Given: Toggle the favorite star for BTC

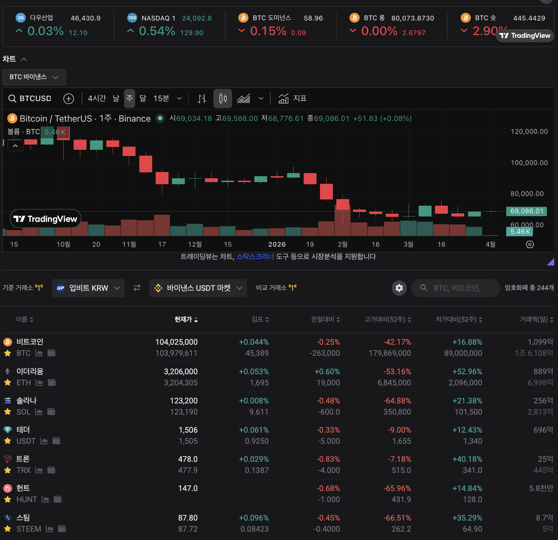Looking at the screenshot, I should 7,353.
